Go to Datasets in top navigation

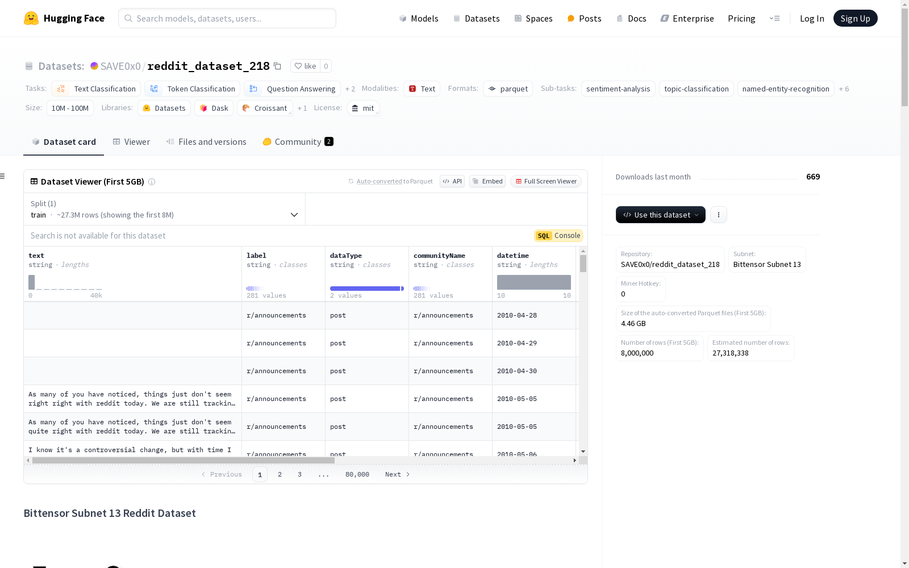click(476, 18)
